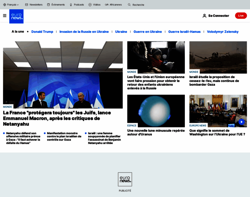
Task: Open the Vidéos menu item
Action: [x=94, y=5]
